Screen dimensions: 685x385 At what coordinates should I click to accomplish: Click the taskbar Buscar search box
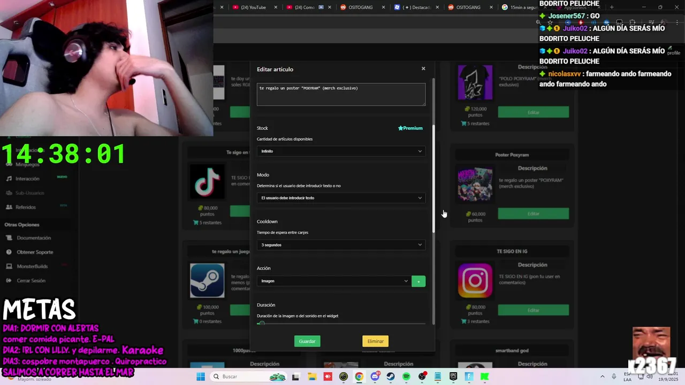(248, 376)
